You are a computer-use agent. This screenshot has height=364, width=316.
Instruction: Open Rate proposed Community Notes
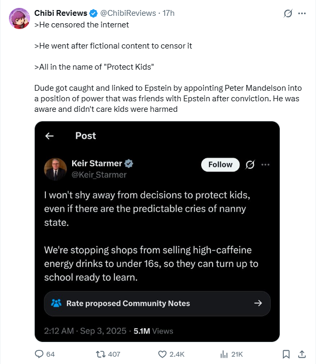tap(157, 303)
